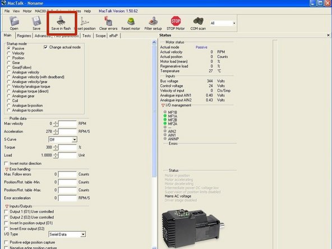Screen dimensions: 332x249
Task: Select the Main tab
Action: click(x=8, y=35)
